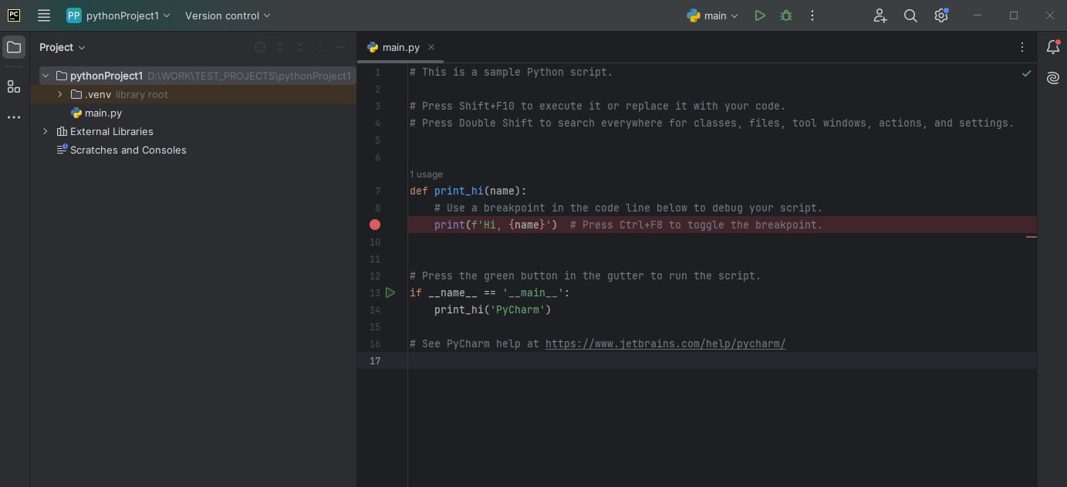Image resolution: width=1067 pixels, height=487 pixels.
Task: Open Code With Me add-user icon
Action: pyautogui.click(x=880, y=15)
